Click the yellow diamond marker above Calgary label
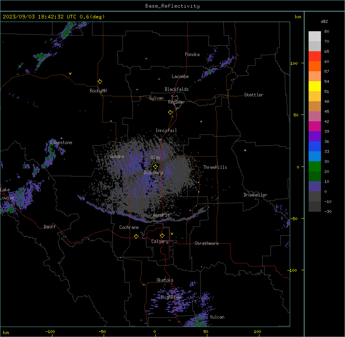 pyautogui.click(x=162, y=236)
